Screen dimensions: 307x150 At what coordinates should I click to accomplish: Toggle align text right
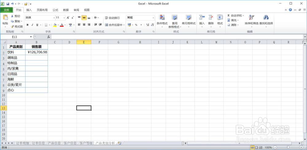(89, 25)
